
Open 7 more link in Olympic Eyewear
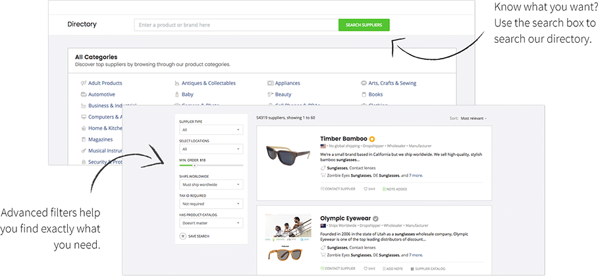416,255
